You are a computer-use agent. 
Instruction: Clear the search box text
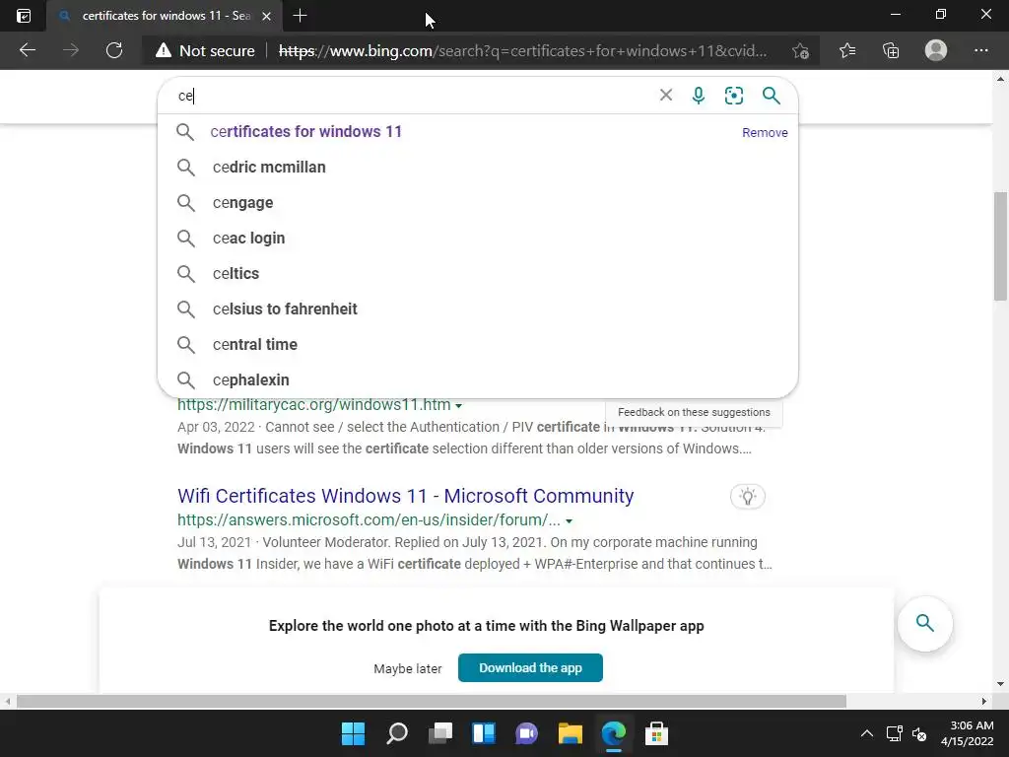pos(666,96)
